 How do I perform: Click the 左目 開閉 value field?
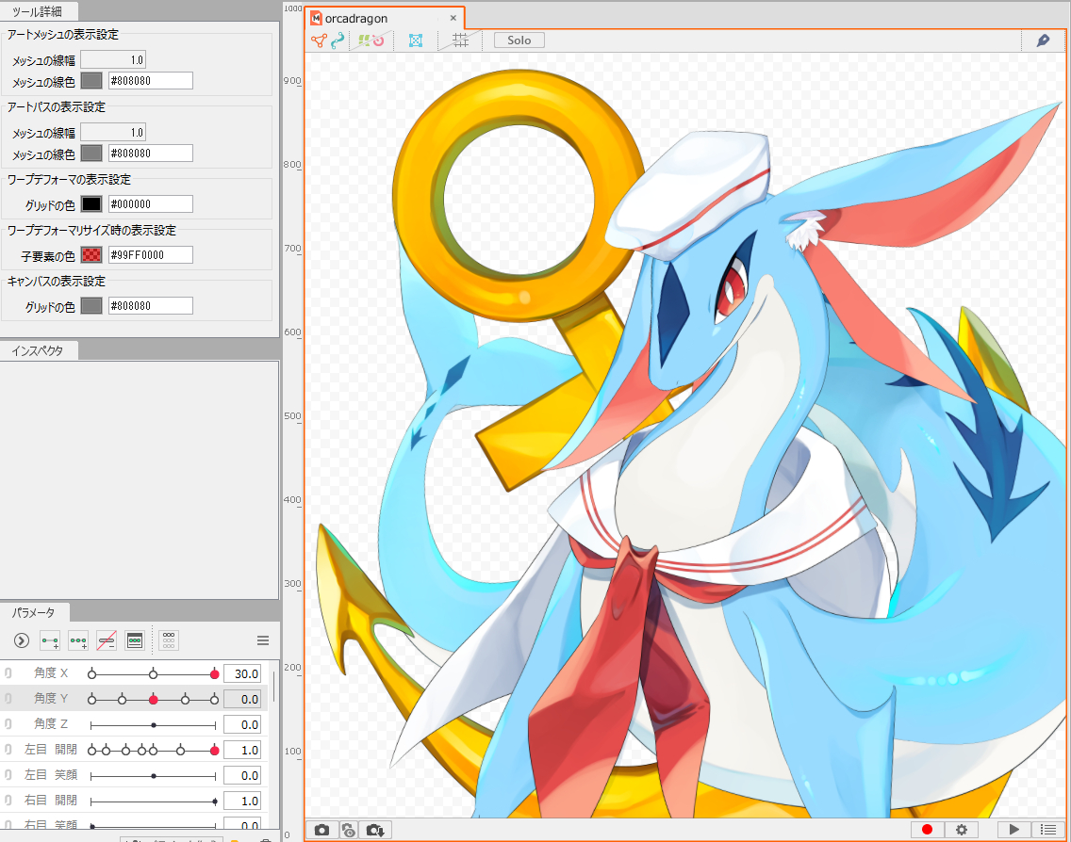coord(242,750)
